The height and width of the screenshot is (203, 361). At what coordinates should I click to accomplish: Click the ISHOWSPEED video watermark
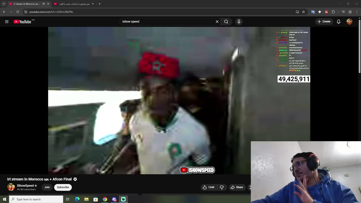(x=197, y=170)
